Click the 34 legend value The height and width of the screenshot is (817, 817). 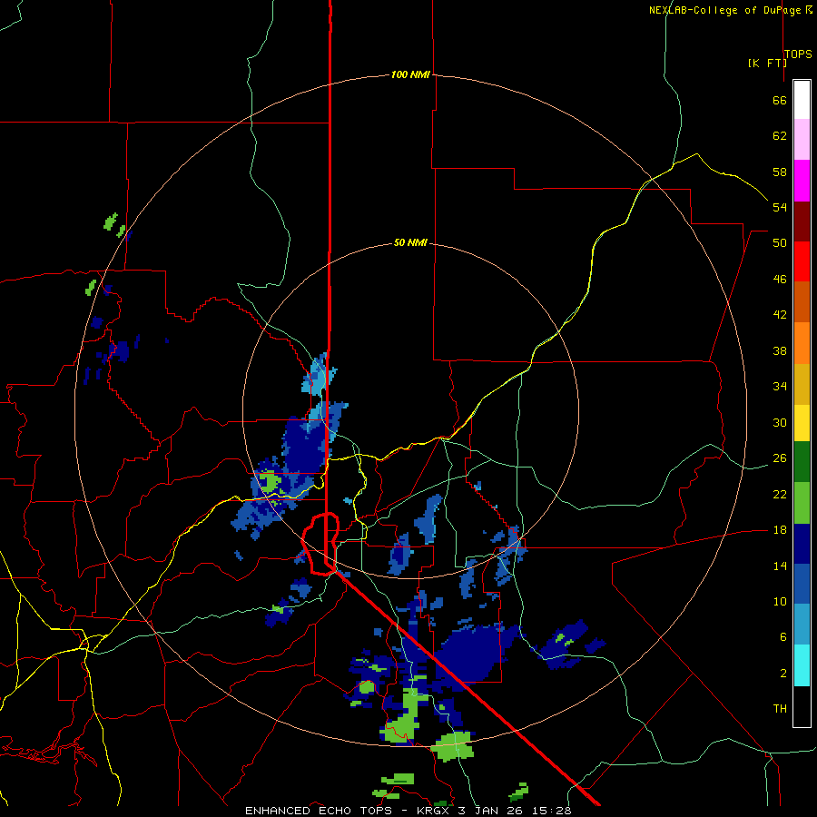(780, 386)
